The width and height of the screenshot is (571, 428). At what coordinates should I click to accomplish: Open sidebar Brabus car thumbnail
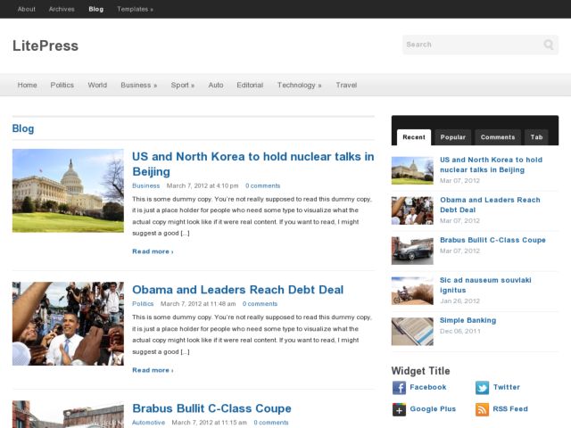click(x=412, y=251)
